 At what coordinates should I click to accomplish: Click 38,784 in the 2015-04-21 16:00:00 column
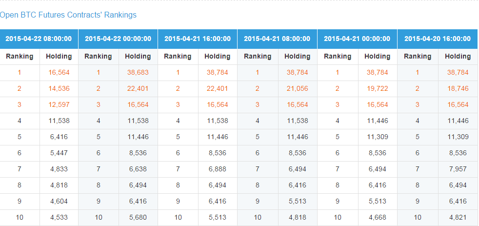click(x=218, y=72)
